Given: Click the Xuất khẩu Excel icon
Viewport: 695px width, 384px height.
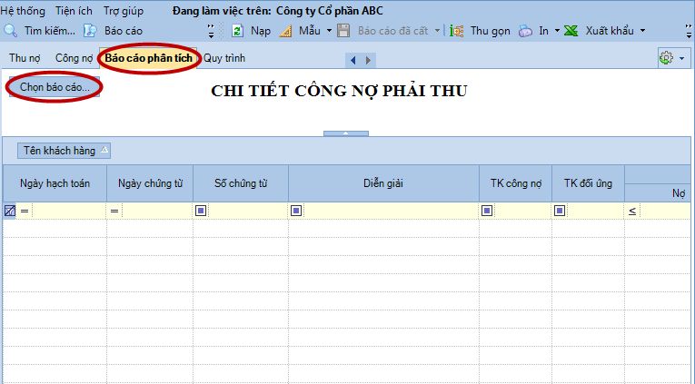Looking at the screenshot, I should 571,31.
